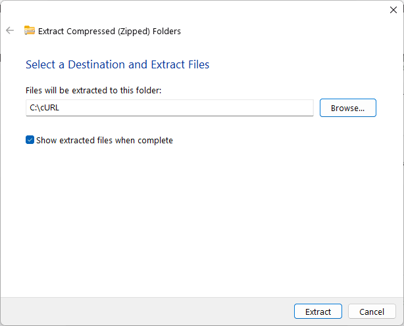404x326 pixels.
Task: Click the 'Extract Compressed (Zipped) Folders' title text
Action: [x=109, y=31]
